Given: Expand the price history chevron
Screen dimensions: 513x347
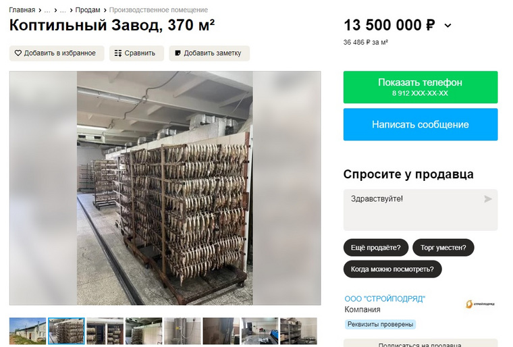Looking at the screenshot, I should coord(448,26).
